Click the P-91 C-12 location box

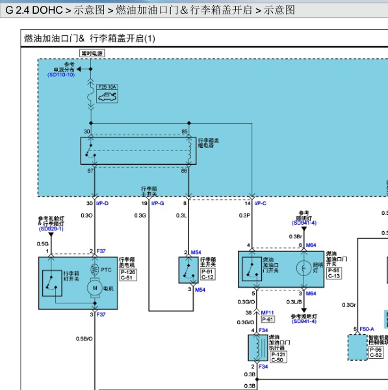pos(208,275)
